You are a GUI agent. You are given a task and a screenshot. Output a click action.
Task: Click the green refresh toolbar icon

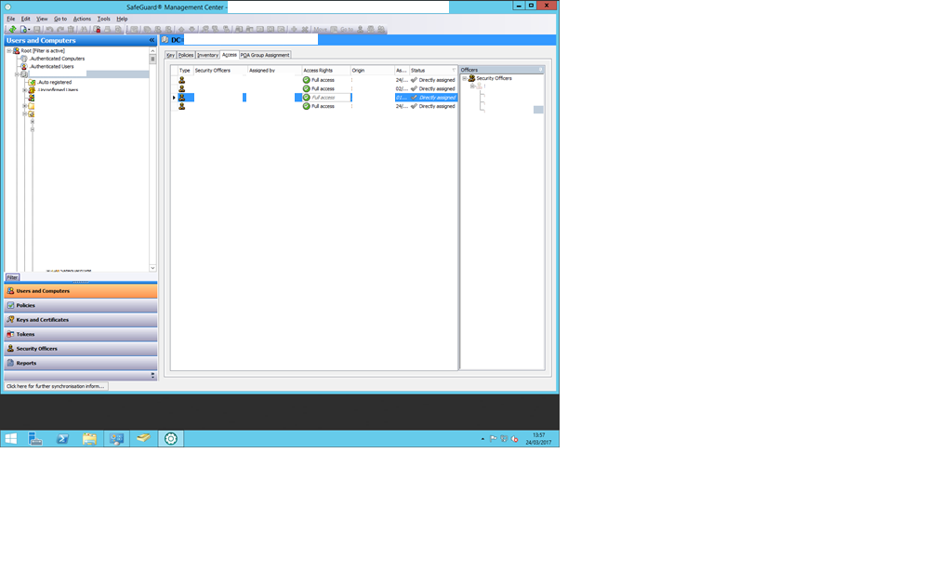click(x=13, y=29)
